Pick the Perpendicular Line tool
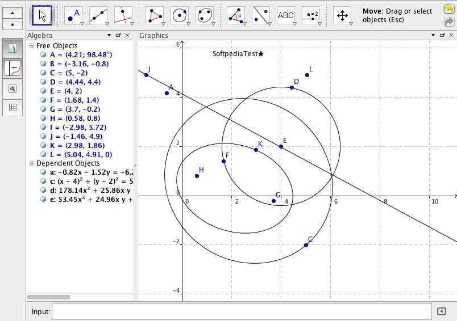 (123, 15)
